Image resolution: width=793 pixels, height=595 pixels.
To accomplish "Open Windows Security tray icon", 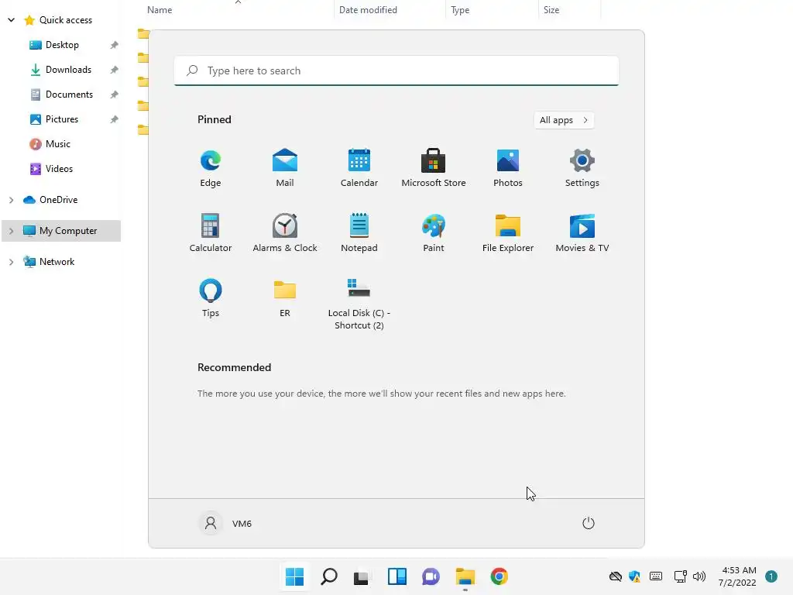I will click(x=635, y=576).
